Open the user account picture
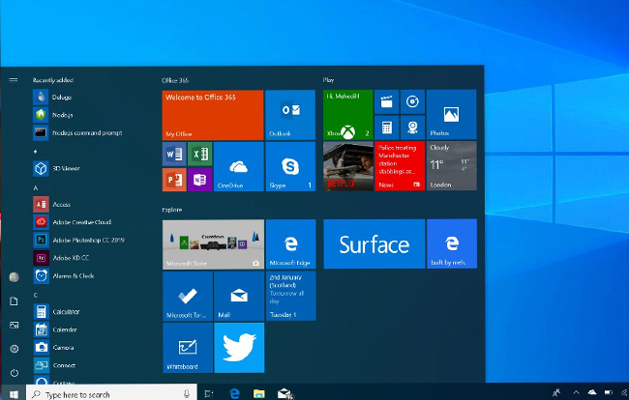The height and width of the screenshot is (400, 629). [15, 277]
